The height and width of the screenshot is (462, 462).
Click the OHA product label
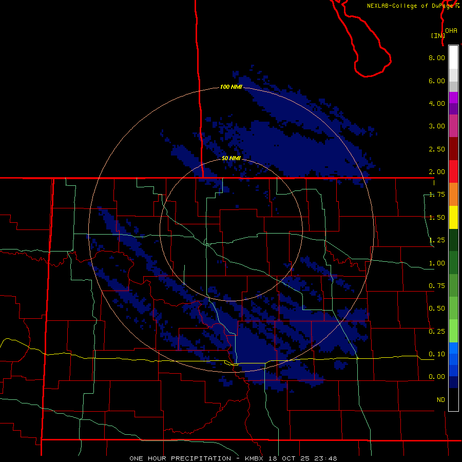click(x=451, y=31)
